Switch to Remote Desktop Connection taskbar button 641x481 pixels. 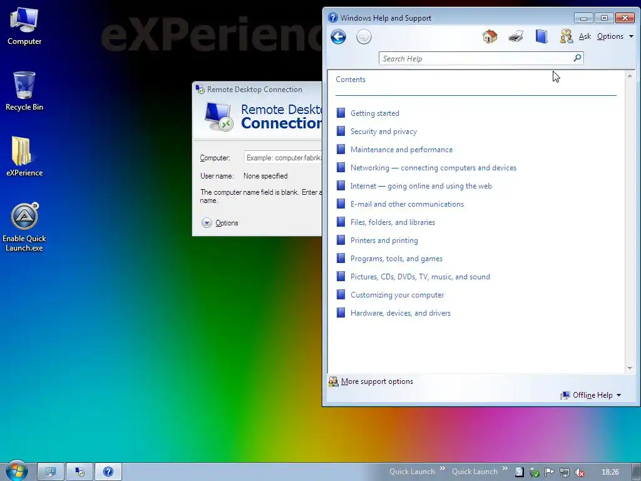(79, 472)
